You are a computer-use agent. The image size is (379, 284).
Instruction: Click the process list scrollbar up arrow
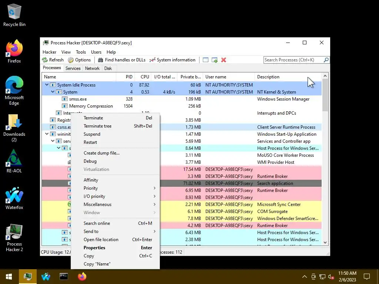pyautogui.click(x=325, y=76)
